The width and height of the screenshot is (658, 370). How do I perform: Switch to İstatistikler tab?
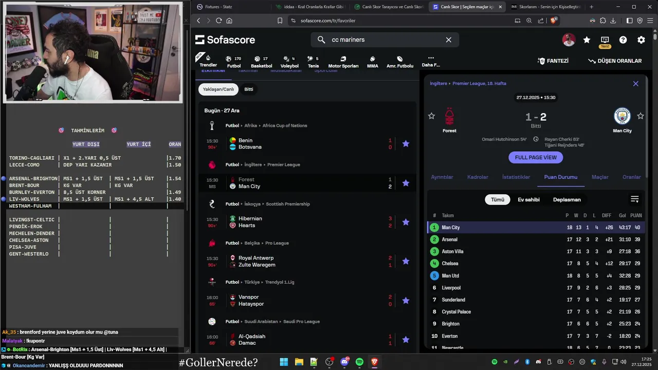[516, 177]
